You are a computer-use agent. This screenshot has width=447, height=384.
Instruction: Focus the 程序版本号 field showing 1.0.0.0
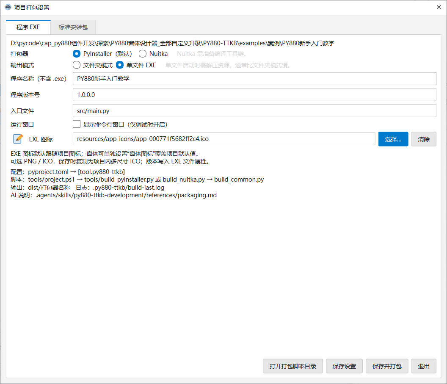coord(254,95)
